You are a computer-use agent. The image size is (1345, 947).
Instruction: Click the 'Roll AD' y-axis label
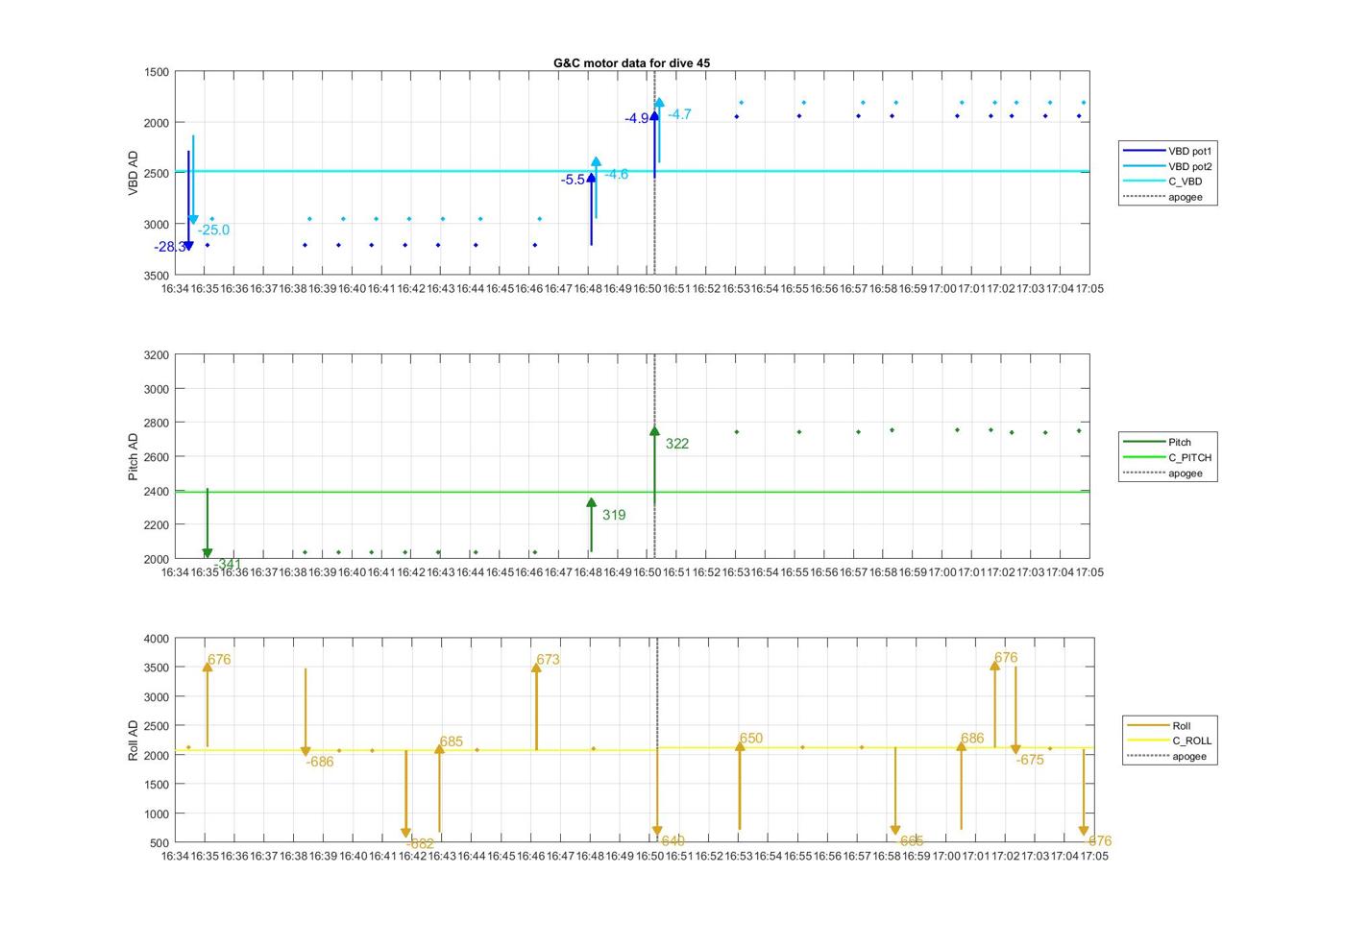click(x=133, y=741)
